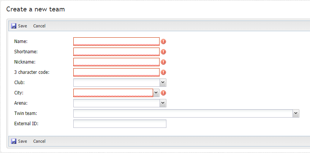Viewport: 310px width, 153px height.
Task: Save the team via top Save label
Action: [x=22, y=26]
